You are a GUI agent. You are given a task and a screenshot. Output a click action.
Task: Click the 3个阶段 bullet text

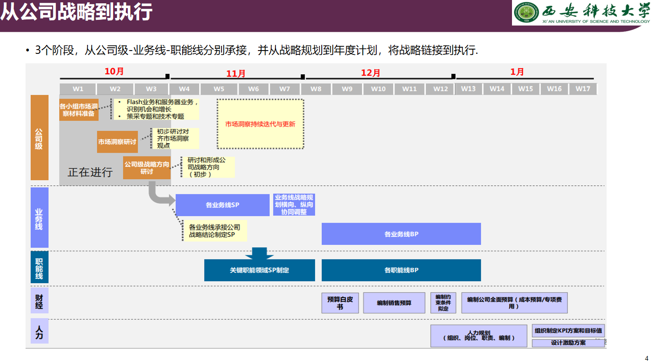[x=256, y=50]
